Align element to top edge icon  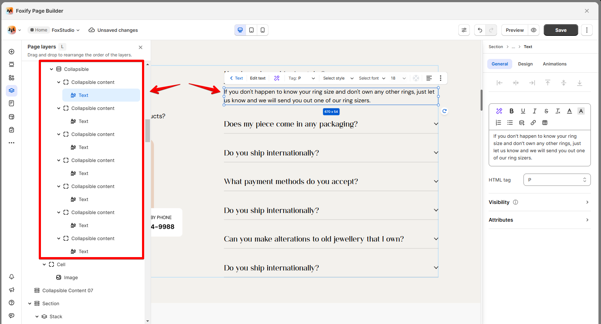(x=548, y=83)
